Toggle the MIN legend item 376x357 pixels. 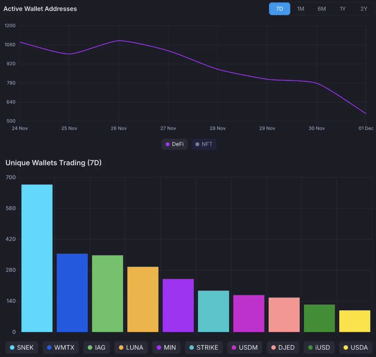click(166, 347)
